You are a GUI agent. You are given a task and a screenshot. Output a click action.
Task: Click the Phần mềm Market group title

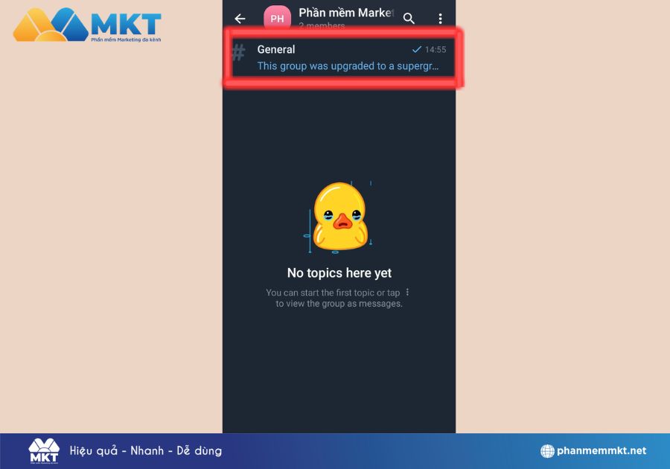(345, 13)
